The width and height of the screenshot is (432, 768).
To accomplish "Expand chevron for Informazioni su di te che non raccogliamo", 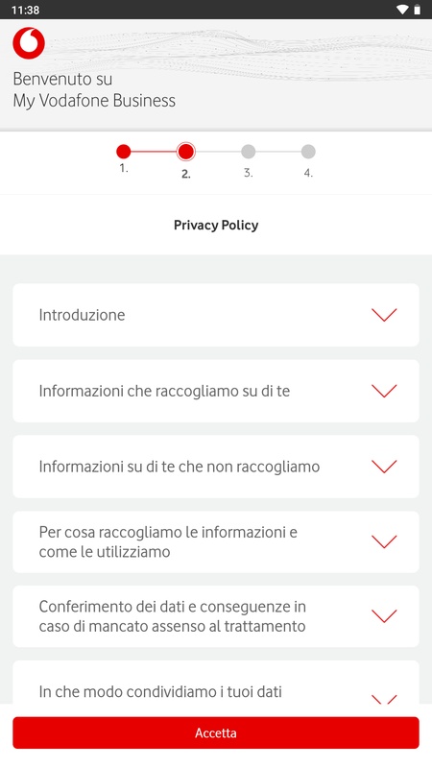I will [x=384, y=467].
